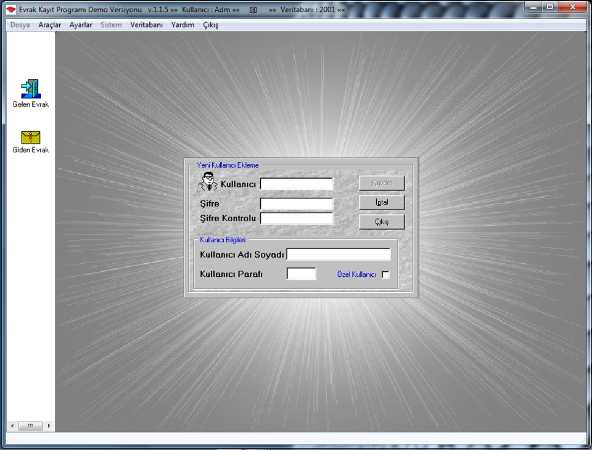
Task: Open the Yardım menu
Action: 183,25
